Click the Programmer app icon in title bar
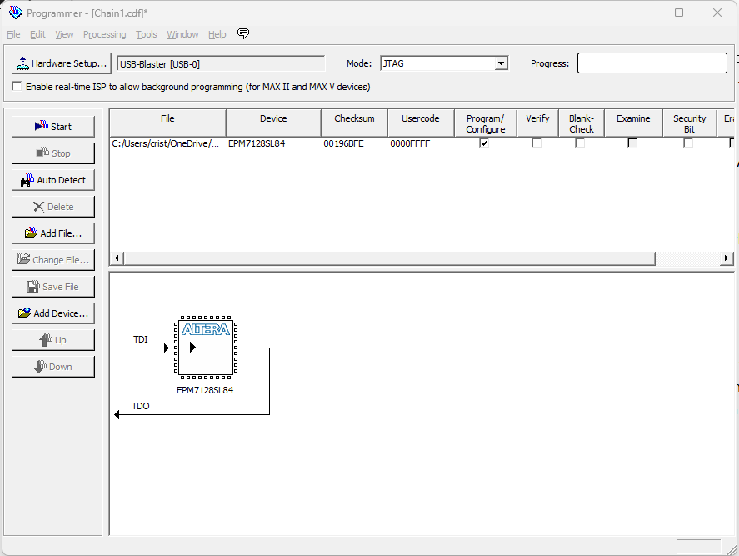This screenshot has width=739, height=556. [15, 13]
